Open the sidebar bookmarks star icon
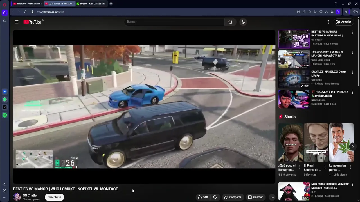 (x=4, y=20)
